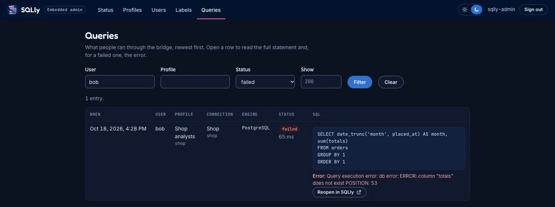Click the failed status badge
The width and height of the screenshot is (555, 207).
pyautogui.click(x=289, y=129)
